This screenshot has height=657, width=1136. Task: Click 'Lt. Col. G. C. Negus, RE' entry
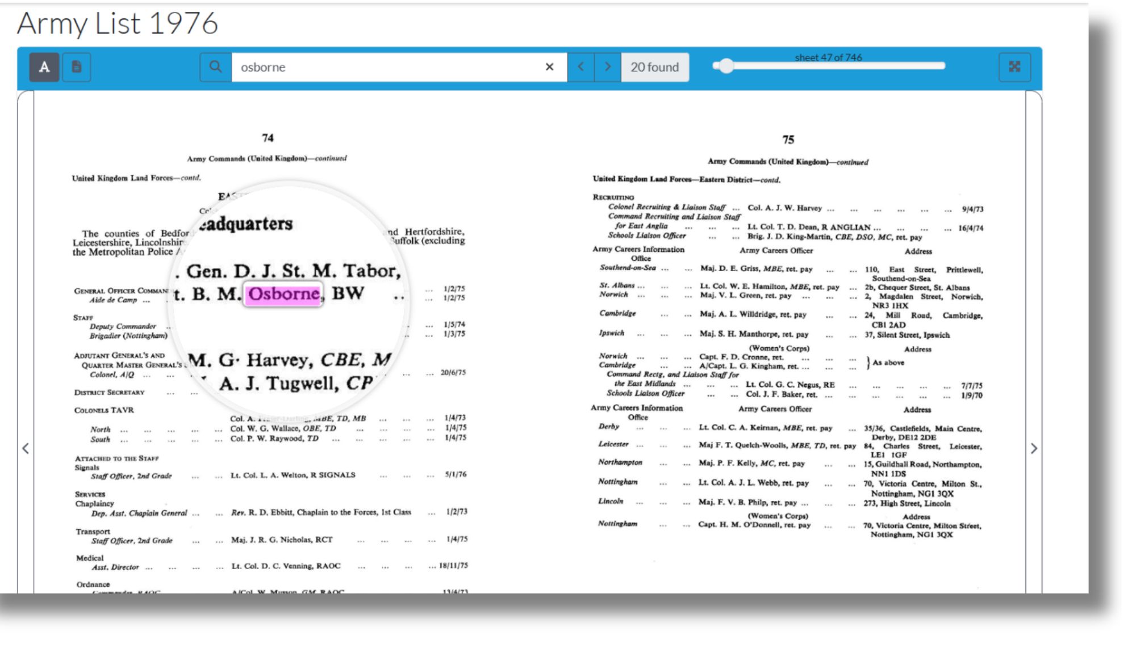790,385
